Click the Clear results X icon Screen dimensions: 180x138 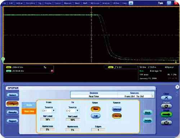point(166,98)
